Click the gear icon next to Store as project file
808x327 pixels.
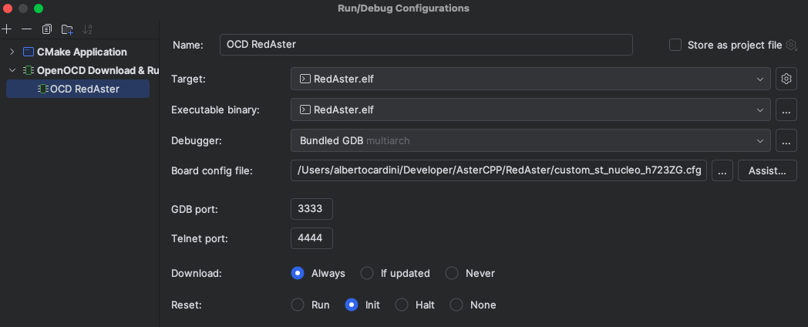791,45
